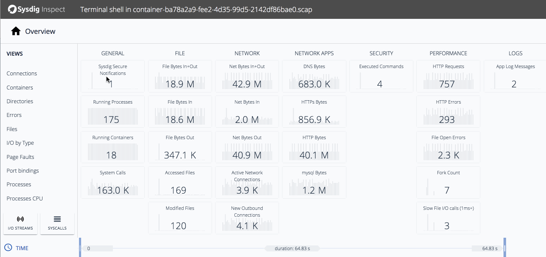Open the I/O by Type view
Image resolution: width=546 pixels, height=257 pixels.
(20, 143)
